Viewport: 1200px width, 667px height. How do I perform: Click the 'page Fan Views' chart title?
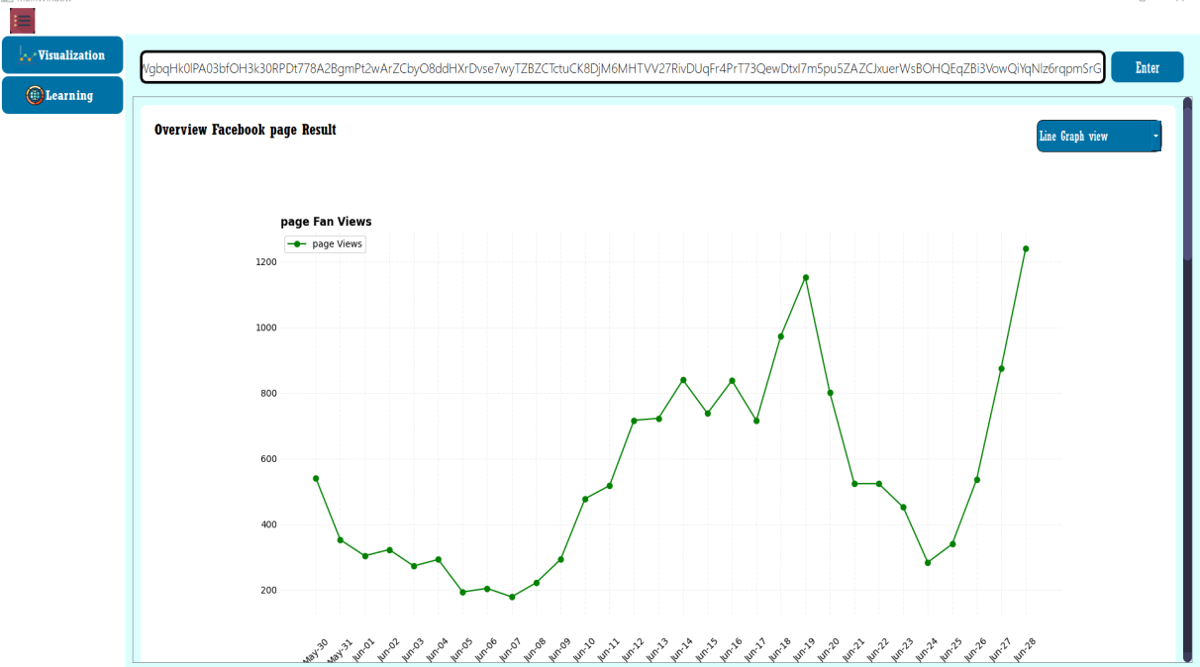[x=326, y=222]
